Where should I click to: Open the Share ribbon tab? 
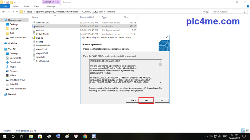[26, 6]
